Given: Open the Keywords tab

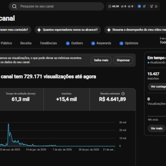Looking at the screenshot, I should click(101, 43).
